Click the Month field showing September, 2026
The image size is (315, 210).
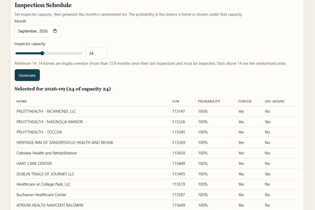coord(38,31)
